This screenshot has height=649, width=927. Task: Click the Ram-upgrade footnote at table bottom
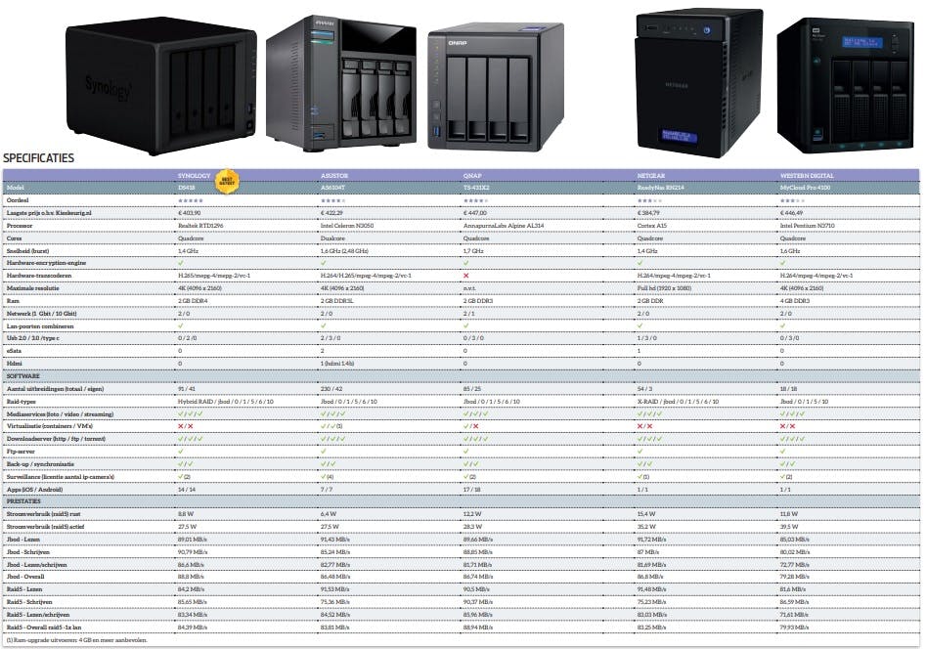(77, 640)
